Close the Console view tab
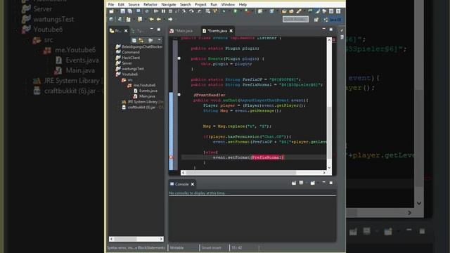 point(193,184)
